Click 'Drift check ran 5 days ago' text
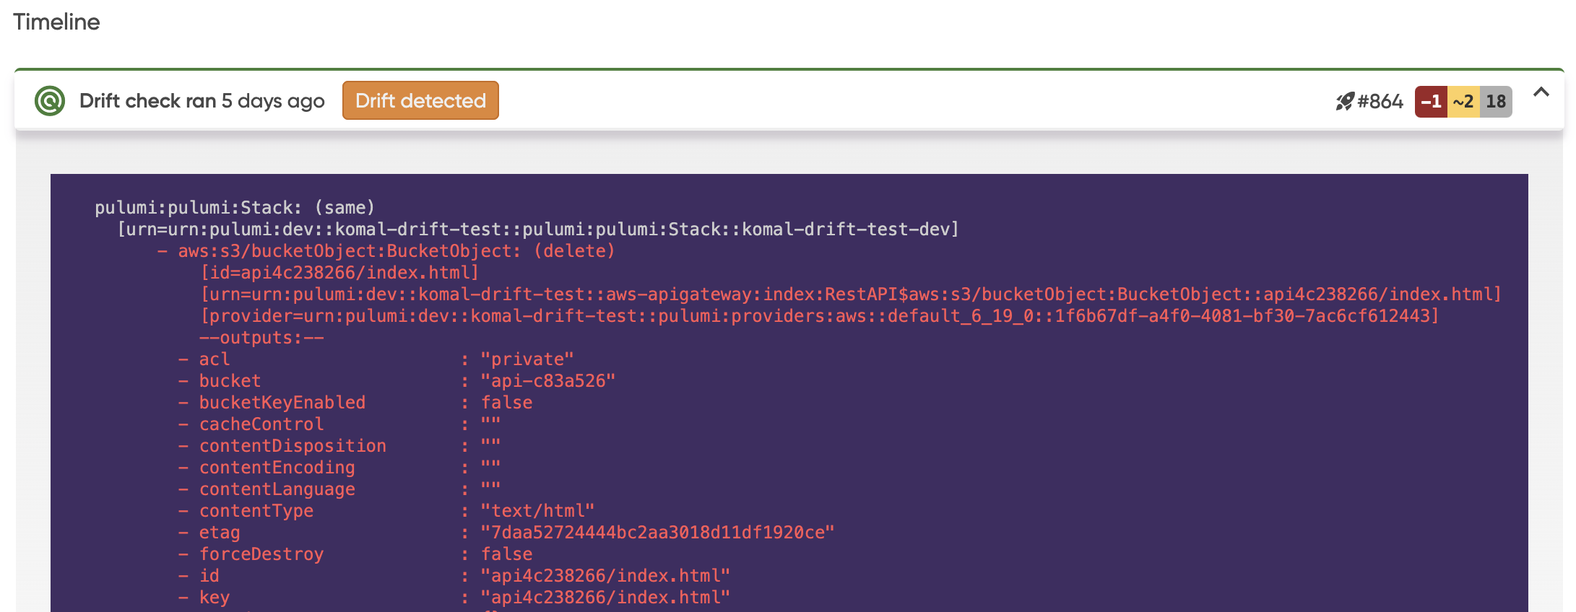 [x=202, y=101]
